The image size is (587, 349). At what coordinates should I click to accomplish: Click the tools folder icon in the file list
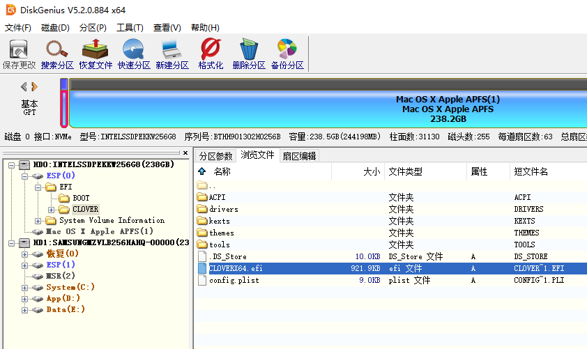pyautogui.click(x=201, y=245)
